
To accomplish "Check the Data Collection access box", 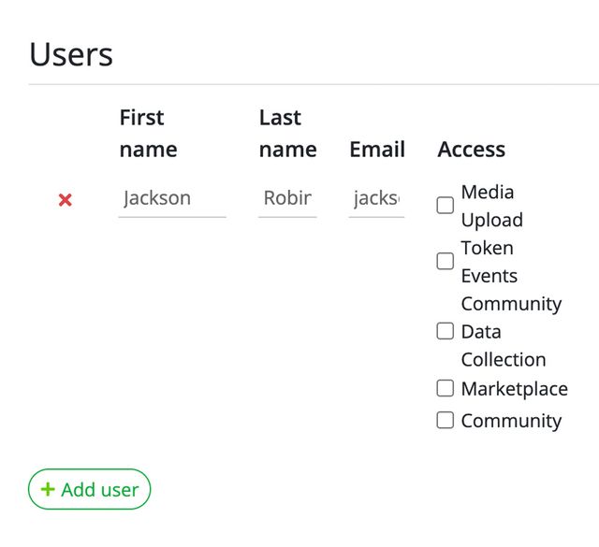I will (x=446, y=331).
